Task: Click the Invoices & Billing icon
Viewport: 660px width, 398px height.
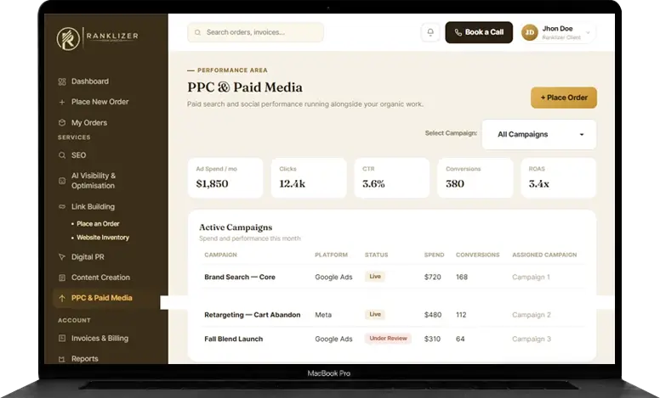Action: pos(62,339)
